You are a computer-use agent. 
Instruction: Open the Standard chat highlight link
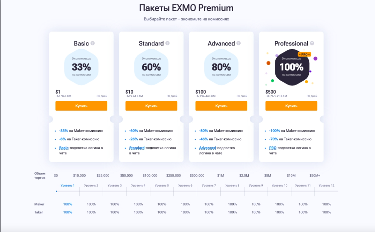click(137, 148)
